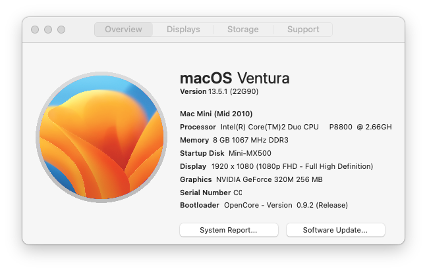Click the Startup Disk Mini-MX500 entry
Viewport: 427px width, 272px height.
pos(225,153)
